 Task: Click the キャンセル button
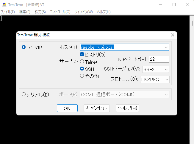point(97,108)
